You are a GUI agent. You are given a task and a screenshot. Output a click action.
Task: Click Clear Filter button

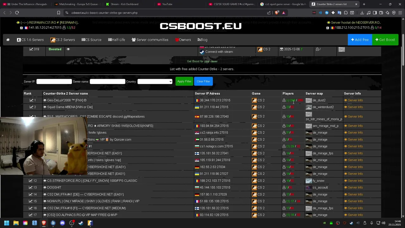(203, 81)
